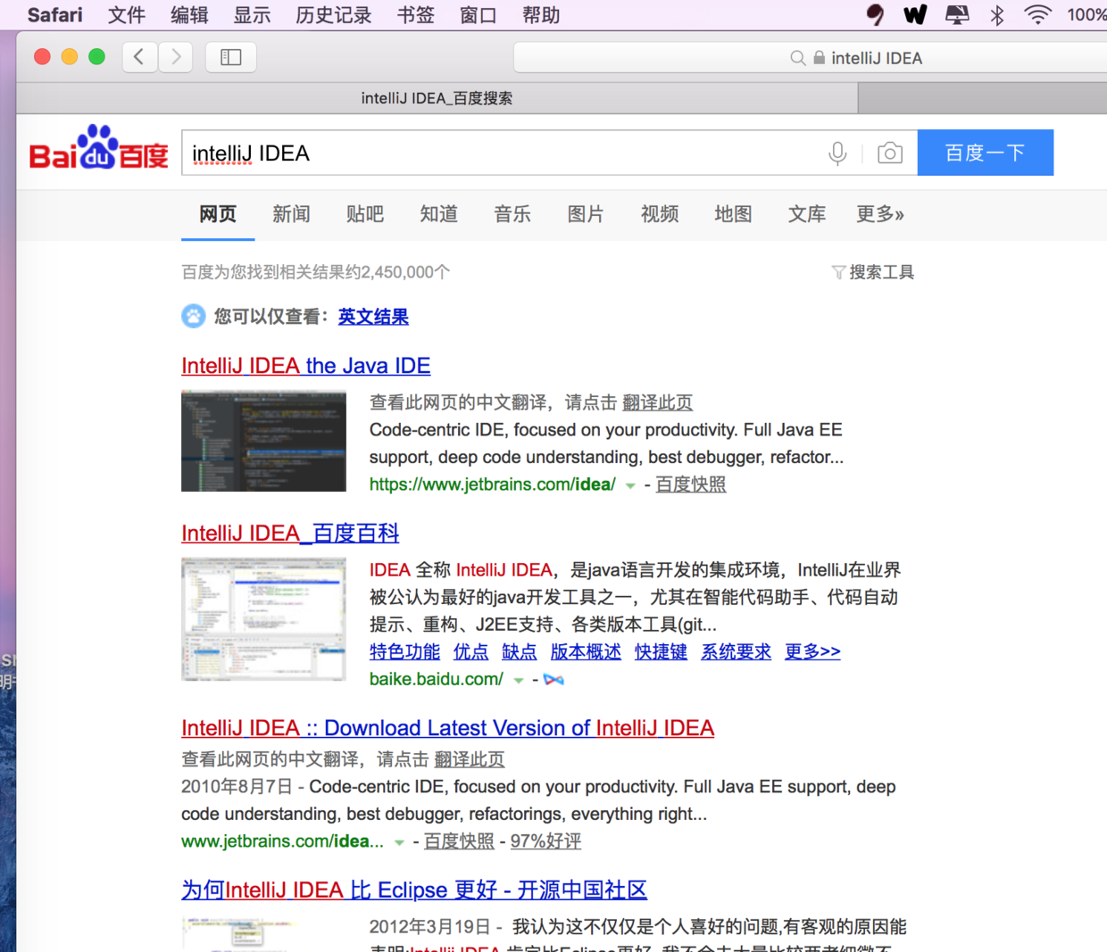Open the 显示 menu
This screenshot has width=1107, height=952.
[252, 15]
